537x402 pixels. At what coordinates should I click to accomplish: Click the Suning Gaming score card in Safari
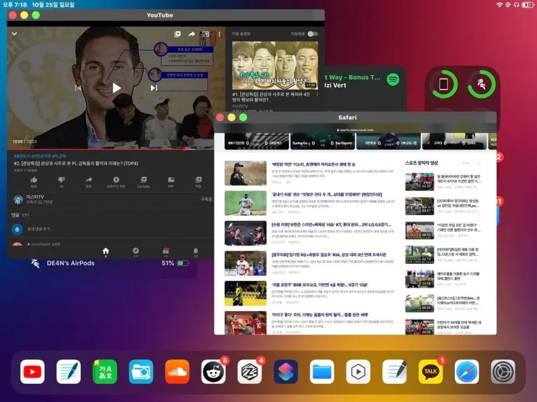[322, 142]
